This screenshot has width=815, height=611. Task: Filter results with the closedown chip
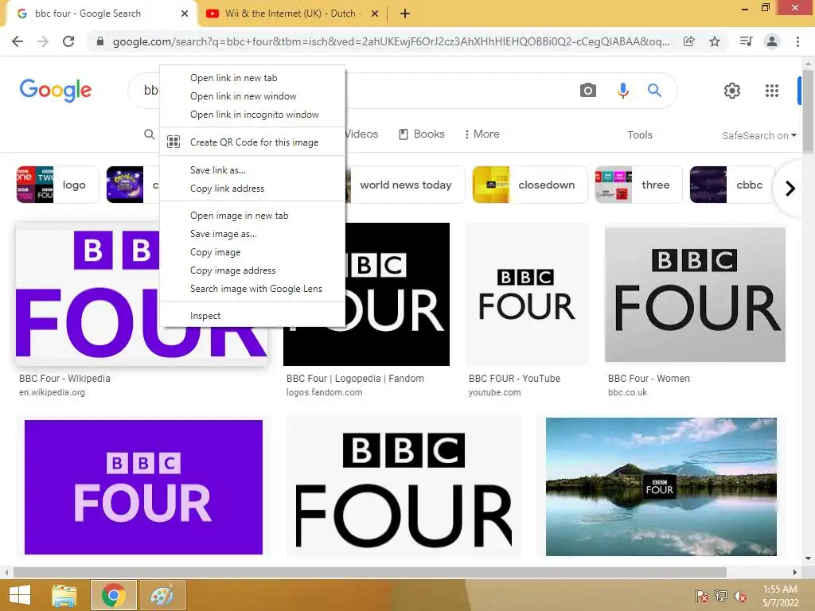(529, 185)
